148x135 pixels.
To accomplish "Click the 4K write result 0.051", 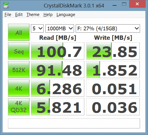I will 113,88.
